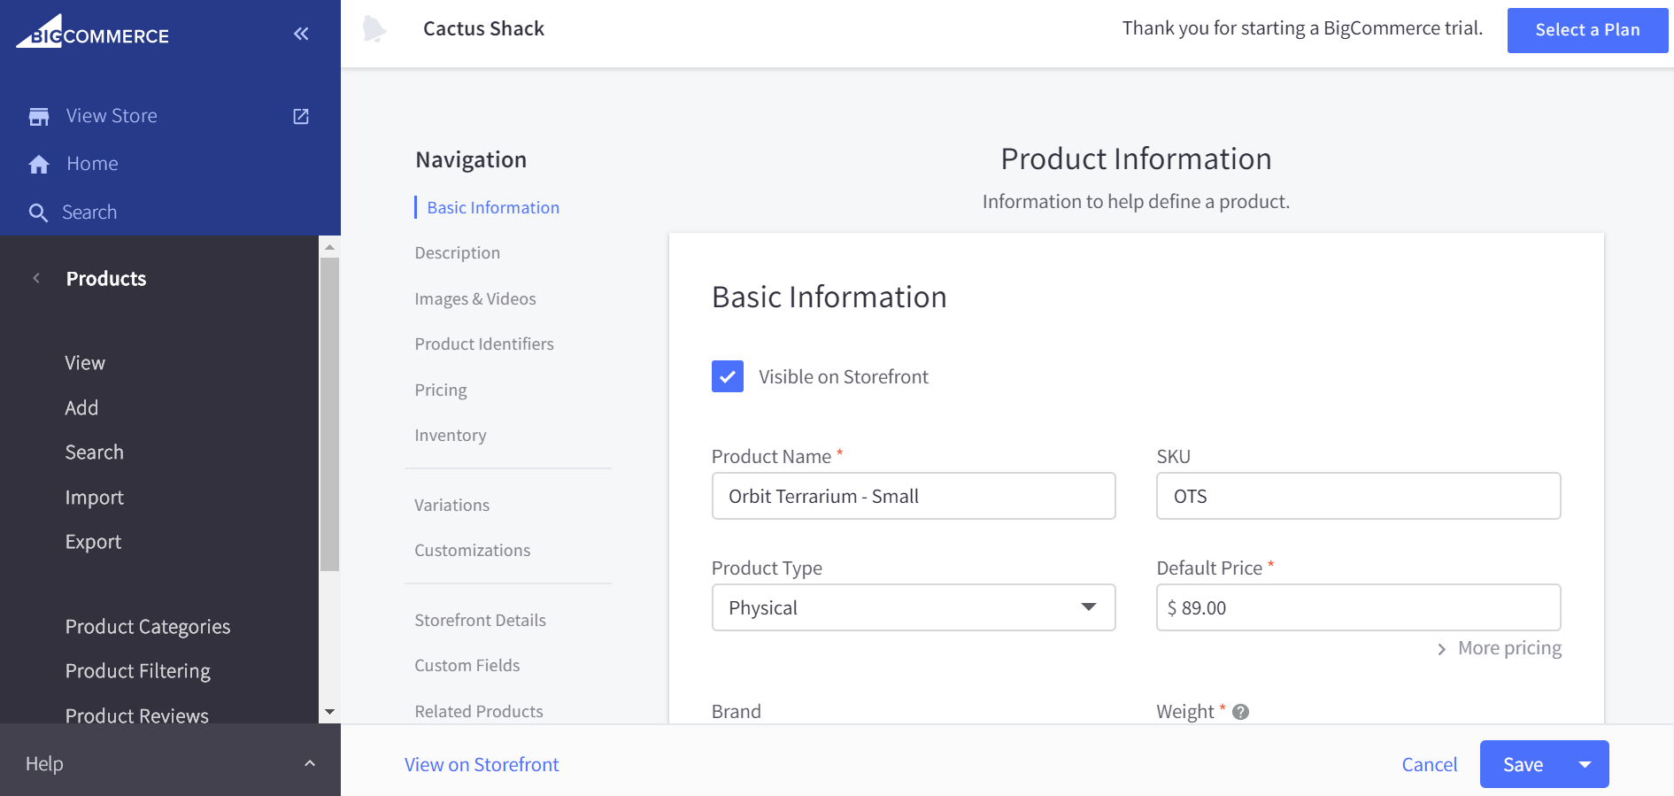Click the sidebar scrollbar down arrow
The width and height of the screenshot is (1674, 796).
[329, 712]
